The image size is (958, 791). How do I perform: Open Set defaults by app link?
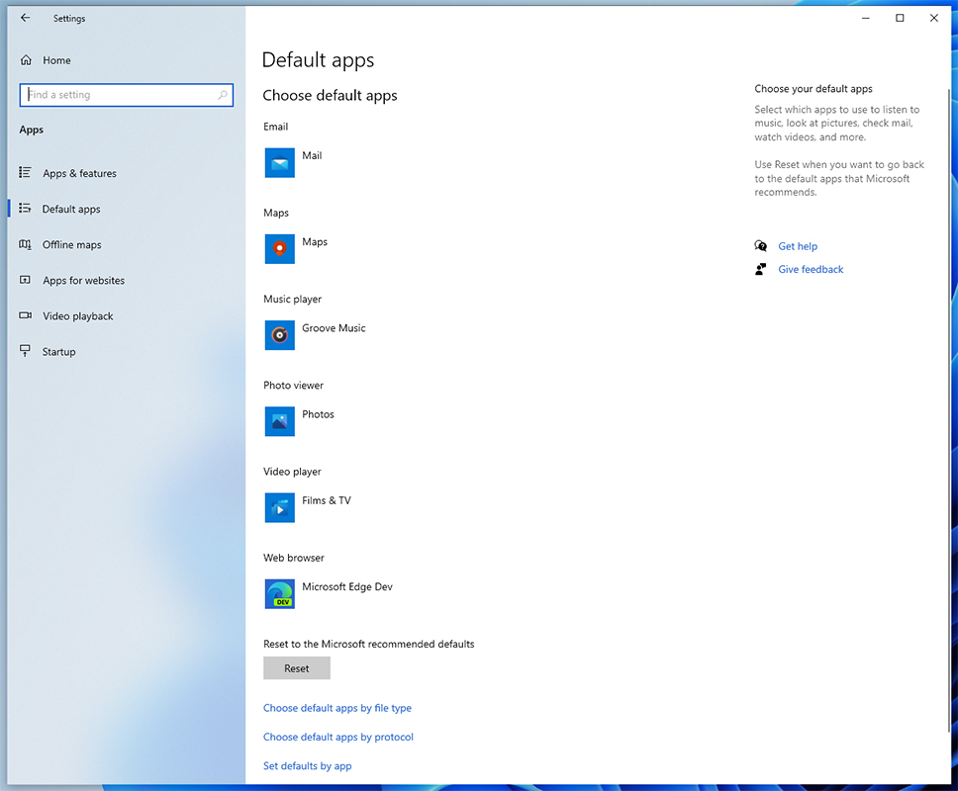(x=307, y=765)
